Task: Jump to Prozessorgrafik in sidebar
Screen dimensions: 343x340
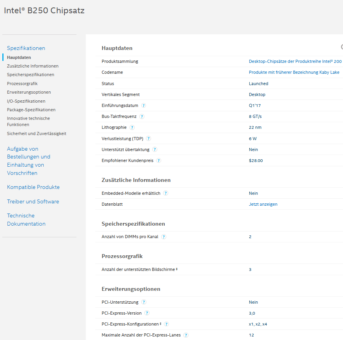Action: [x=22, y=84]
